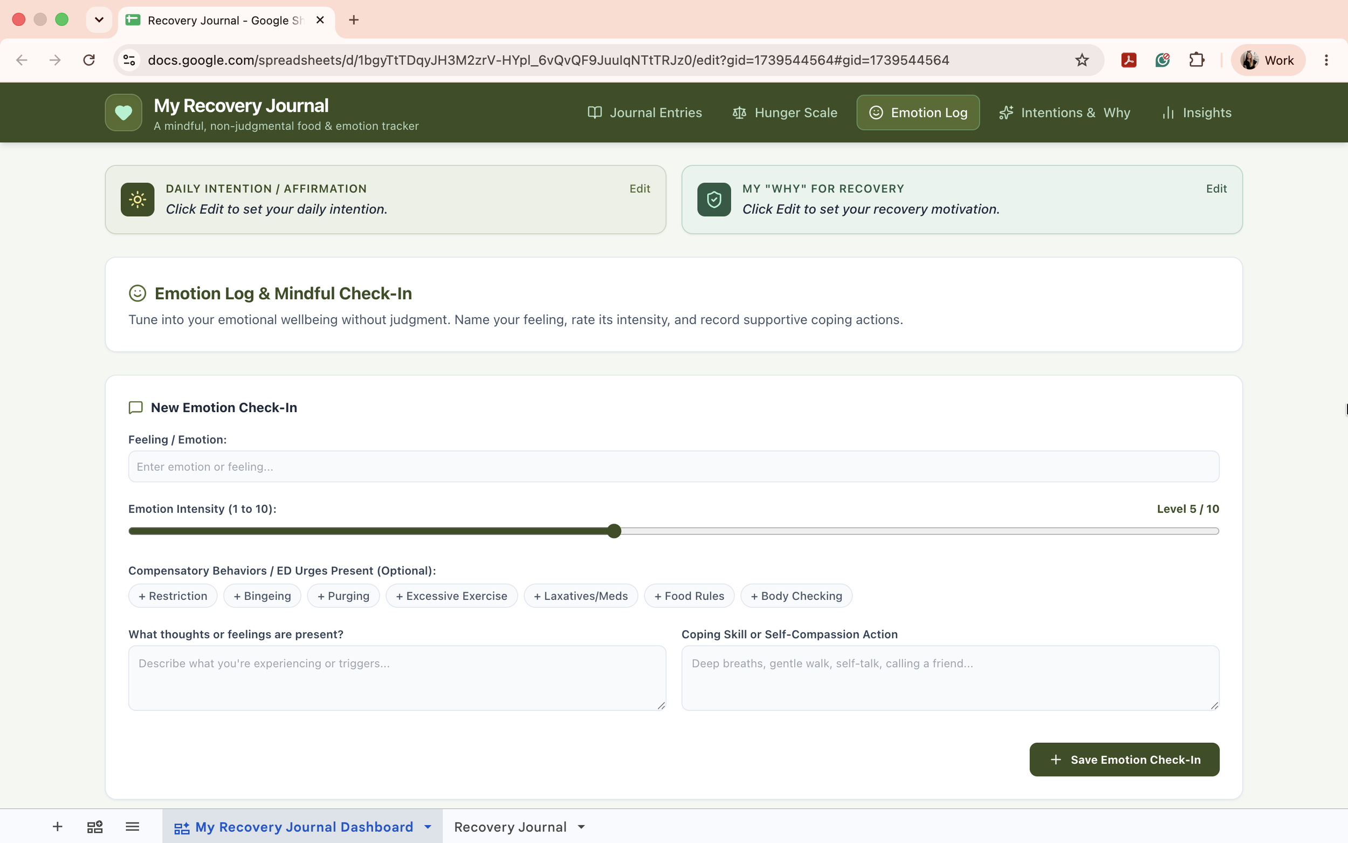1348x843 pixels.
Task: Switch to the Hunger Scale tab
Action: click(785, 113)
